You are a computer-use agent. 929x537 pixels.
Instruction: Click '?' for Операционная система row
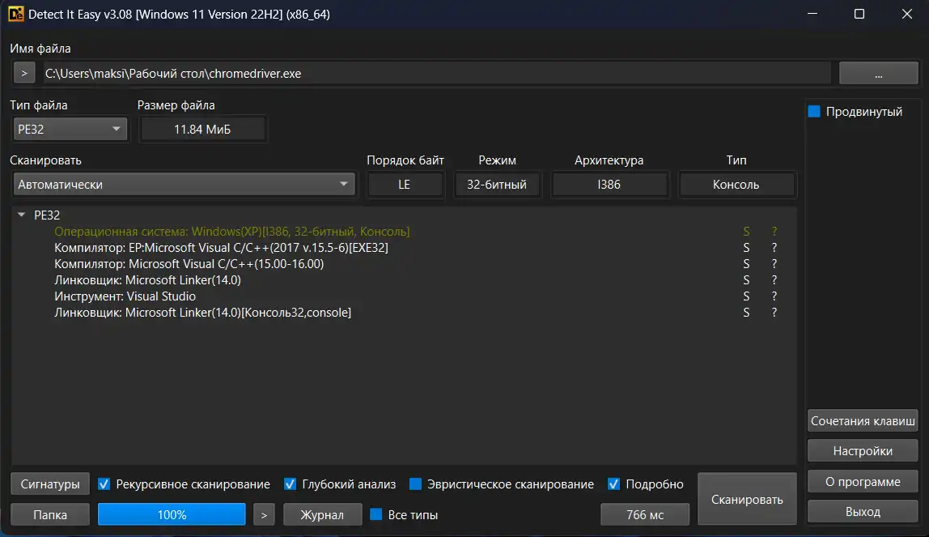click(774, 231)
